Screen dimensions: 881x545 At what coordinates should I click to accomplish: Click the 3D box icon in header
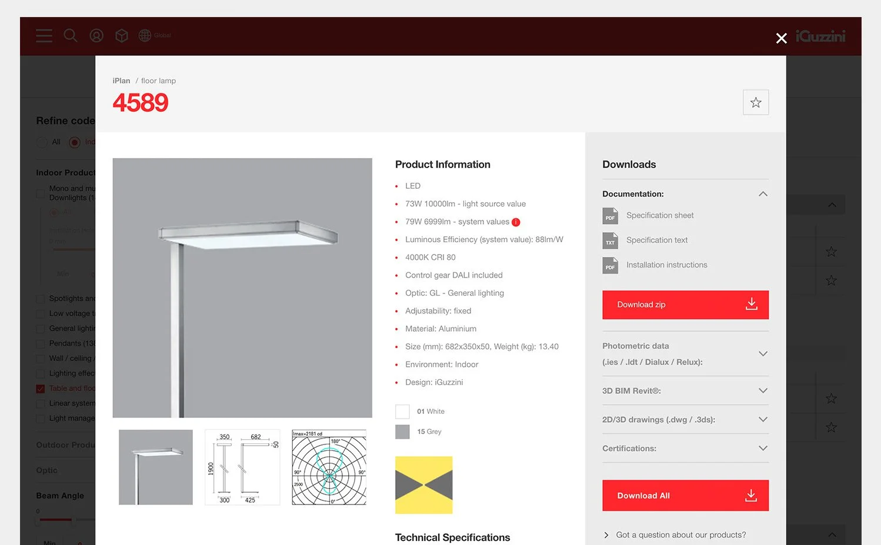122,36
